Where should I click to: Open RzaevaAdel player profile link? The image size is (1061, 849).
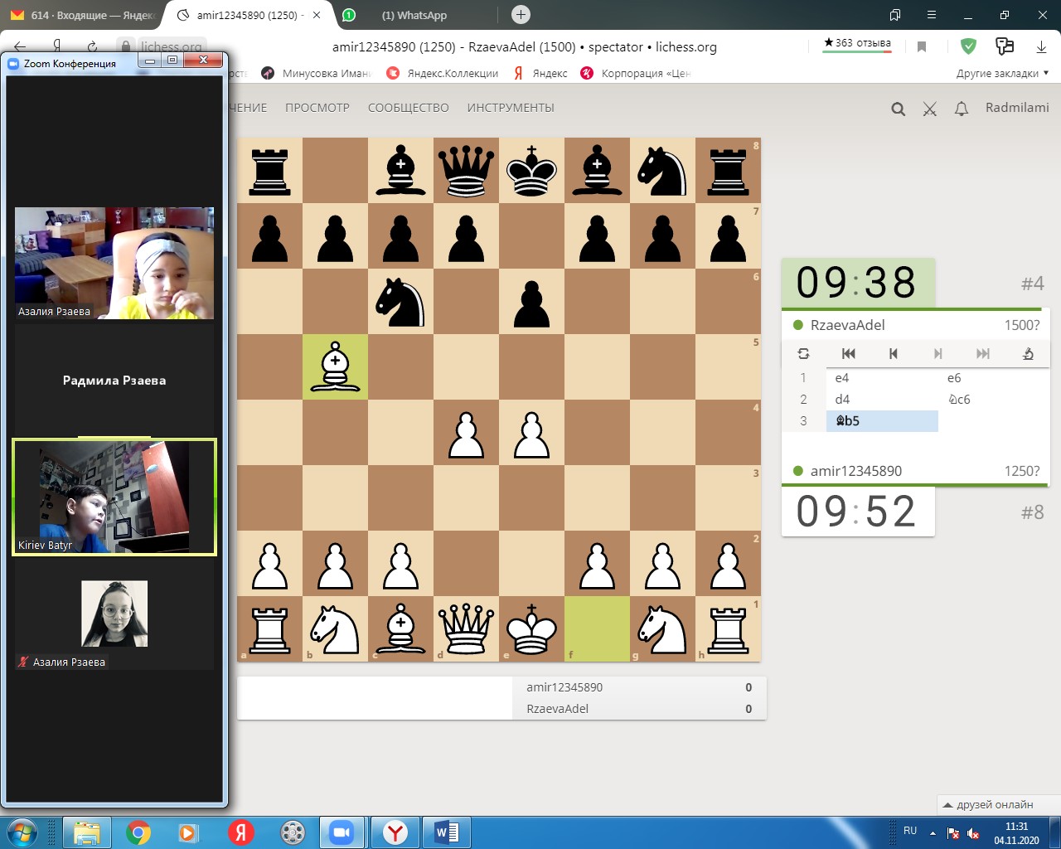pos(847,325)
